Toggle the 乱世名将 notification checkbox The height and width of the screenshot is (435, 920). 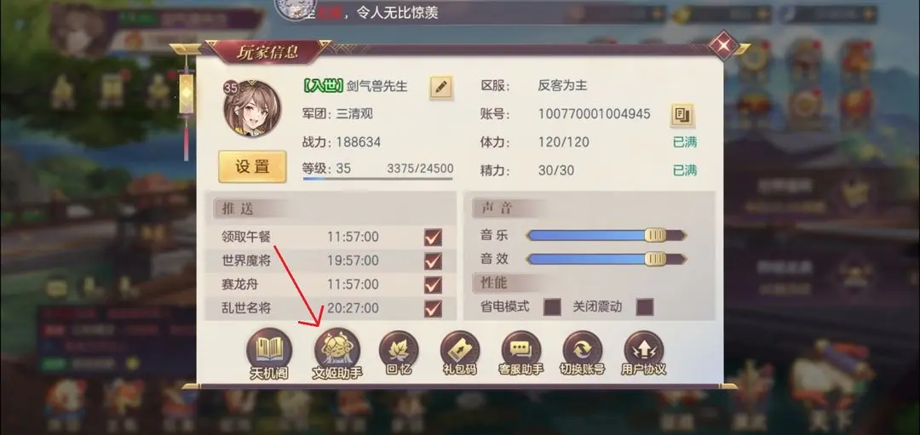(x=433, y=308)
